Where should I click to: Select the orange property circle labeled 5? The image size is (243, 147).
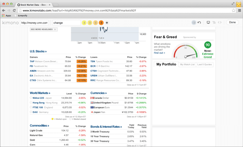point(101,23)
